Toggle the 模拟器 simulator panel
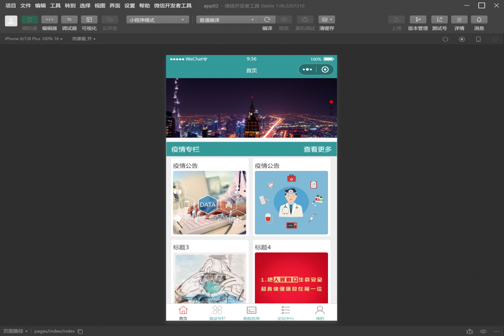Screen dimensions: 504x336 coord(29,20)
